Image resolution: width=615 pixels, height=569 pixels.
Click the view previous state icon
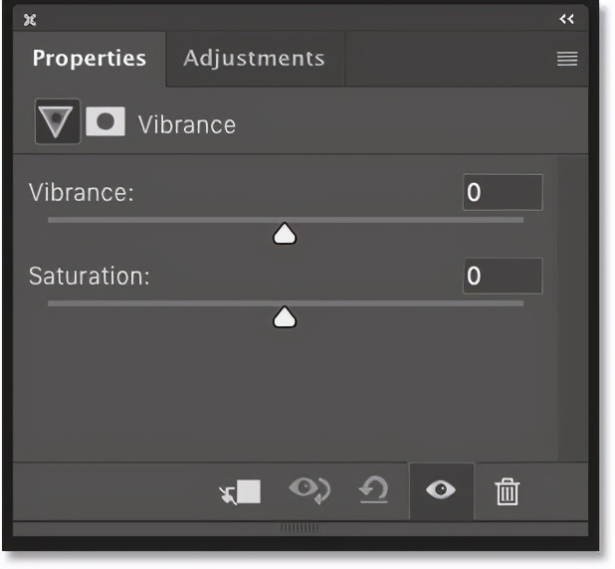309,490
